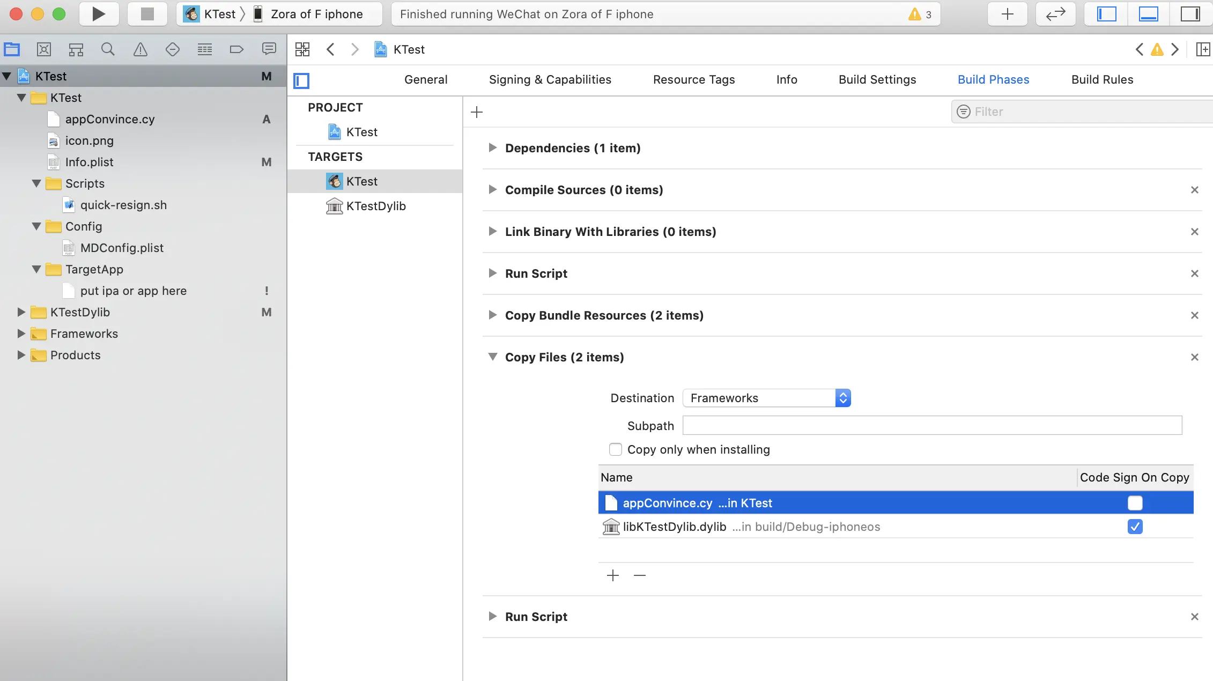Image resolution: width=1213 pixels, height=681 pixels.
Task: Expand Compile Sources phase
Action: coord(492,190)
